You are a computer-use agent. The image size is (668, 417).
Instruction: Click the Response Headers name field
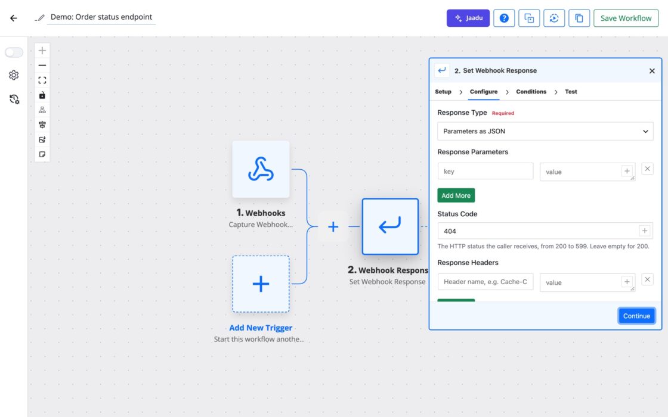(485, 282)
